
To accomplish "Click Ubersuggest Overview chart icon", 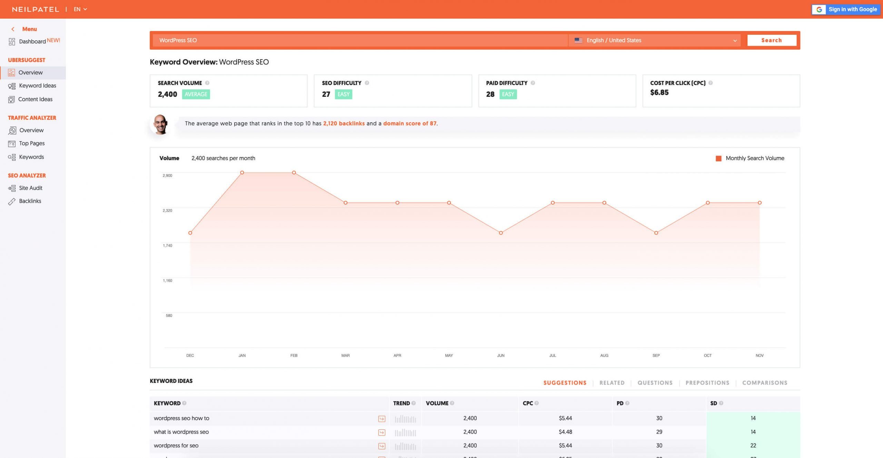I will click(11, 73).
